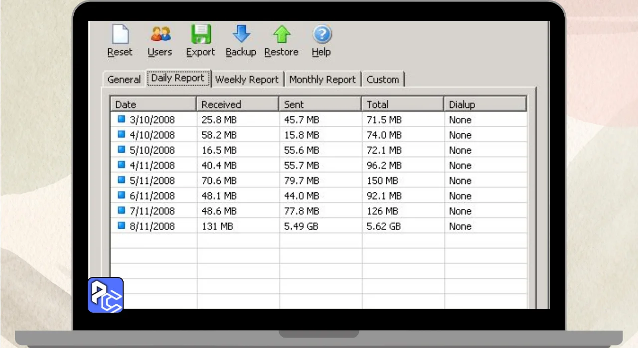Click the 126 MB total value
This screenshot has height=348, width=638.
382,211
